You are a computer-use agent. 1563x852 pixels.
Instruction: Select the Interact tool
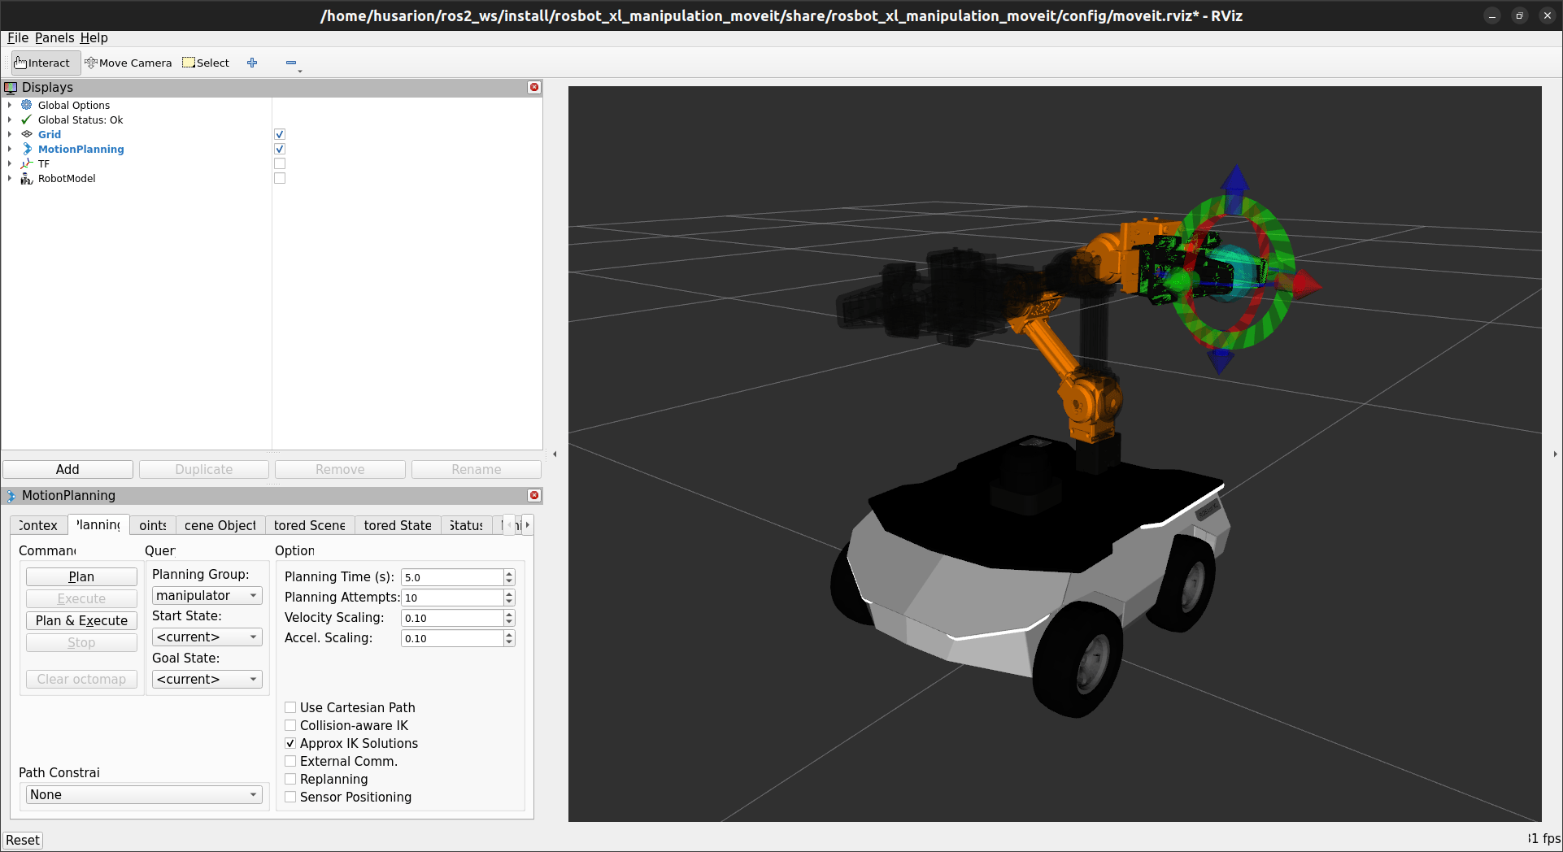coord(46,63)
